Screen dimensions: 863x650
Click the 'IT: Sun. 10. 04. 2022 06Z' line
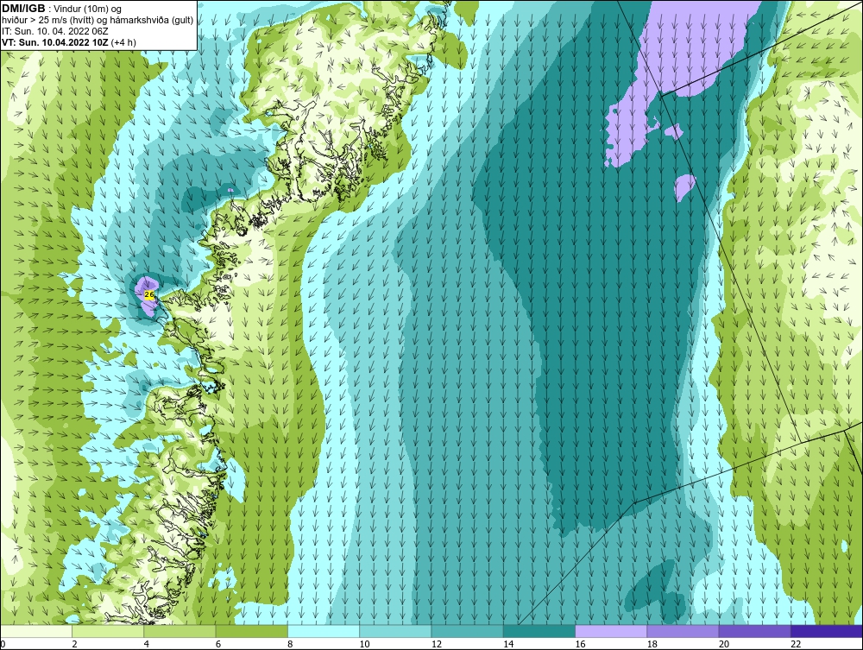click(55, 31)
